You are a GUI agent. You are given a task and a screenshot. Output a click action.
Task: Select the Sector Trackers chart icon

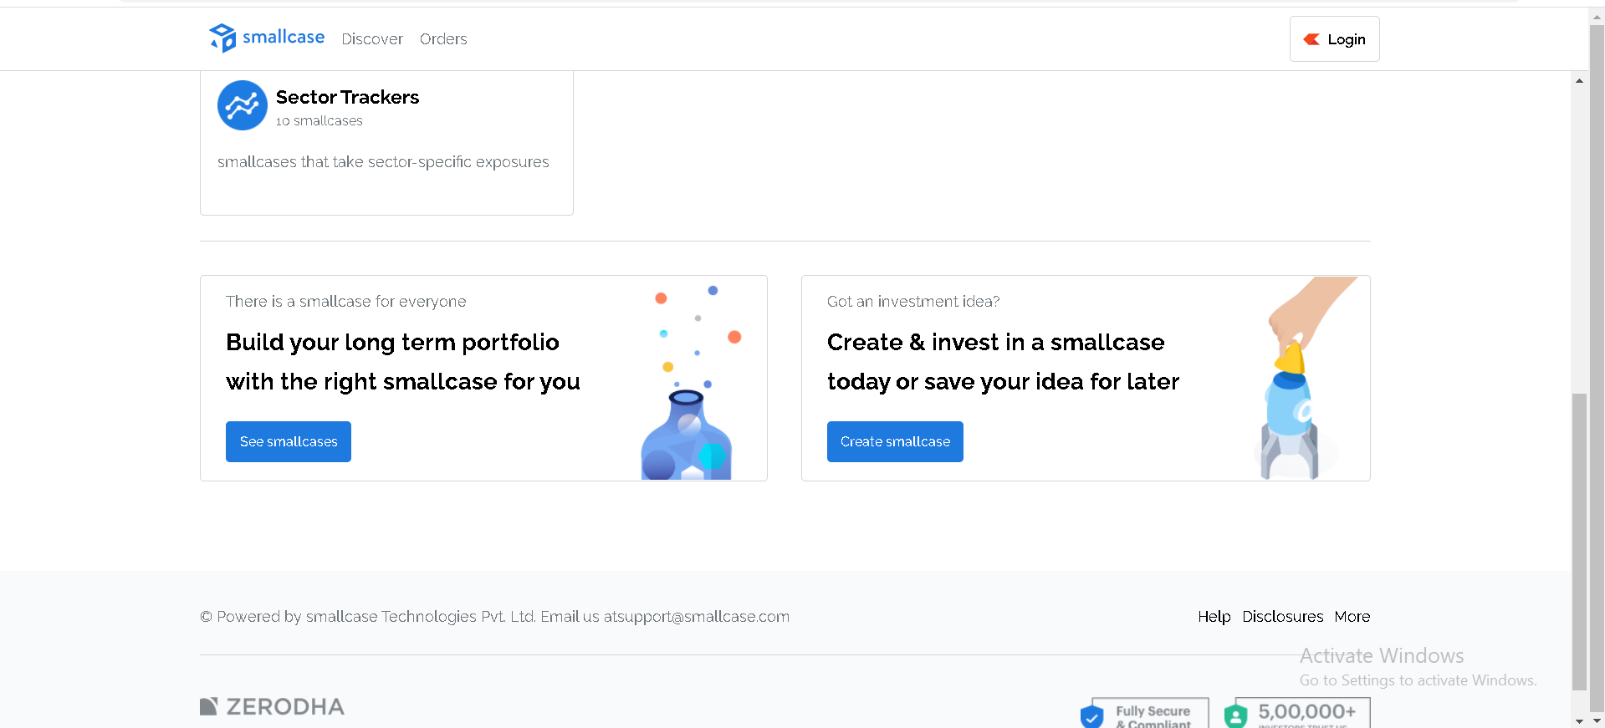click(x=241, y=105)
